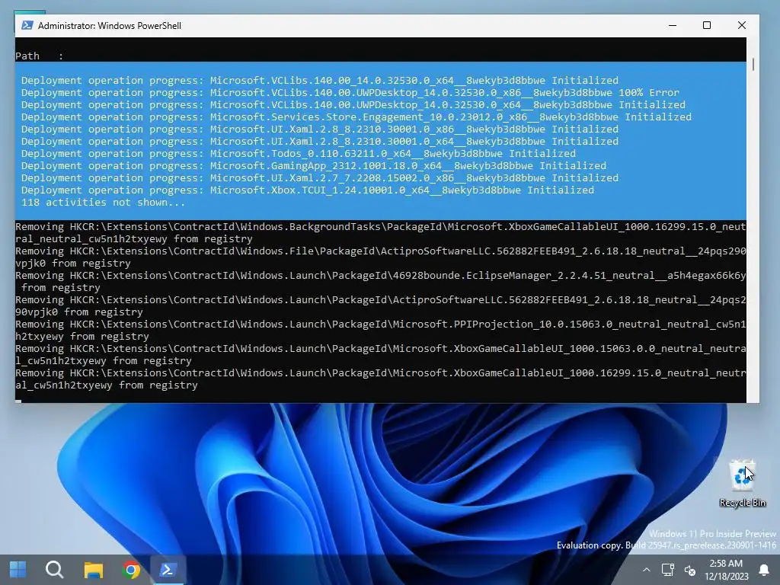Viewport: 780px width, 585px height.
Task: Click the UI.Xaml.2.7 deployment progress line
Action: 320,177
